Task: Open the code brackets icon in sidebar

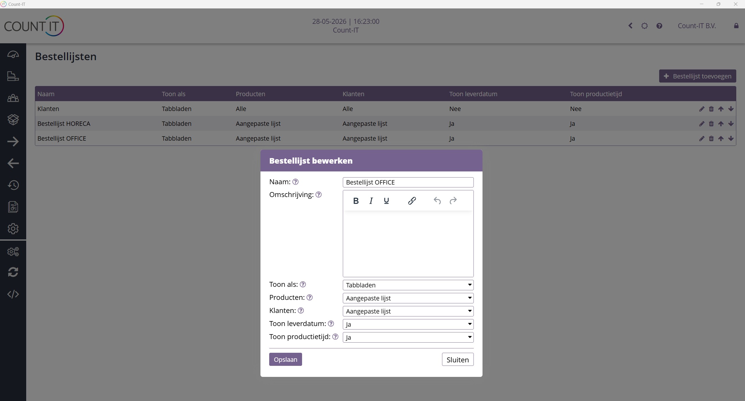Action: [x=13, y=294]
